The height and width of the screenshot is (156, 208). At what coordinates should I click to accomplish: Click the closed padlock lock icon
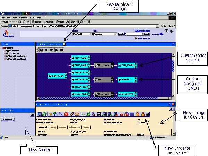(x=138, y=114)
